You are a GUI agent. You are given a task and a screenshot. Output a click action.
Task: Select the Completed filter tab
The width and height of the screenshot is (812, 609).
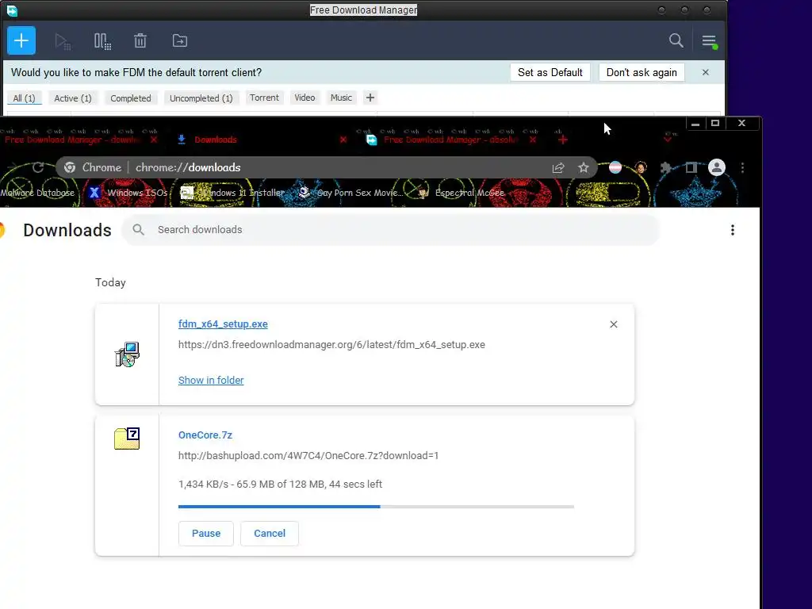(x=131, y=98)
